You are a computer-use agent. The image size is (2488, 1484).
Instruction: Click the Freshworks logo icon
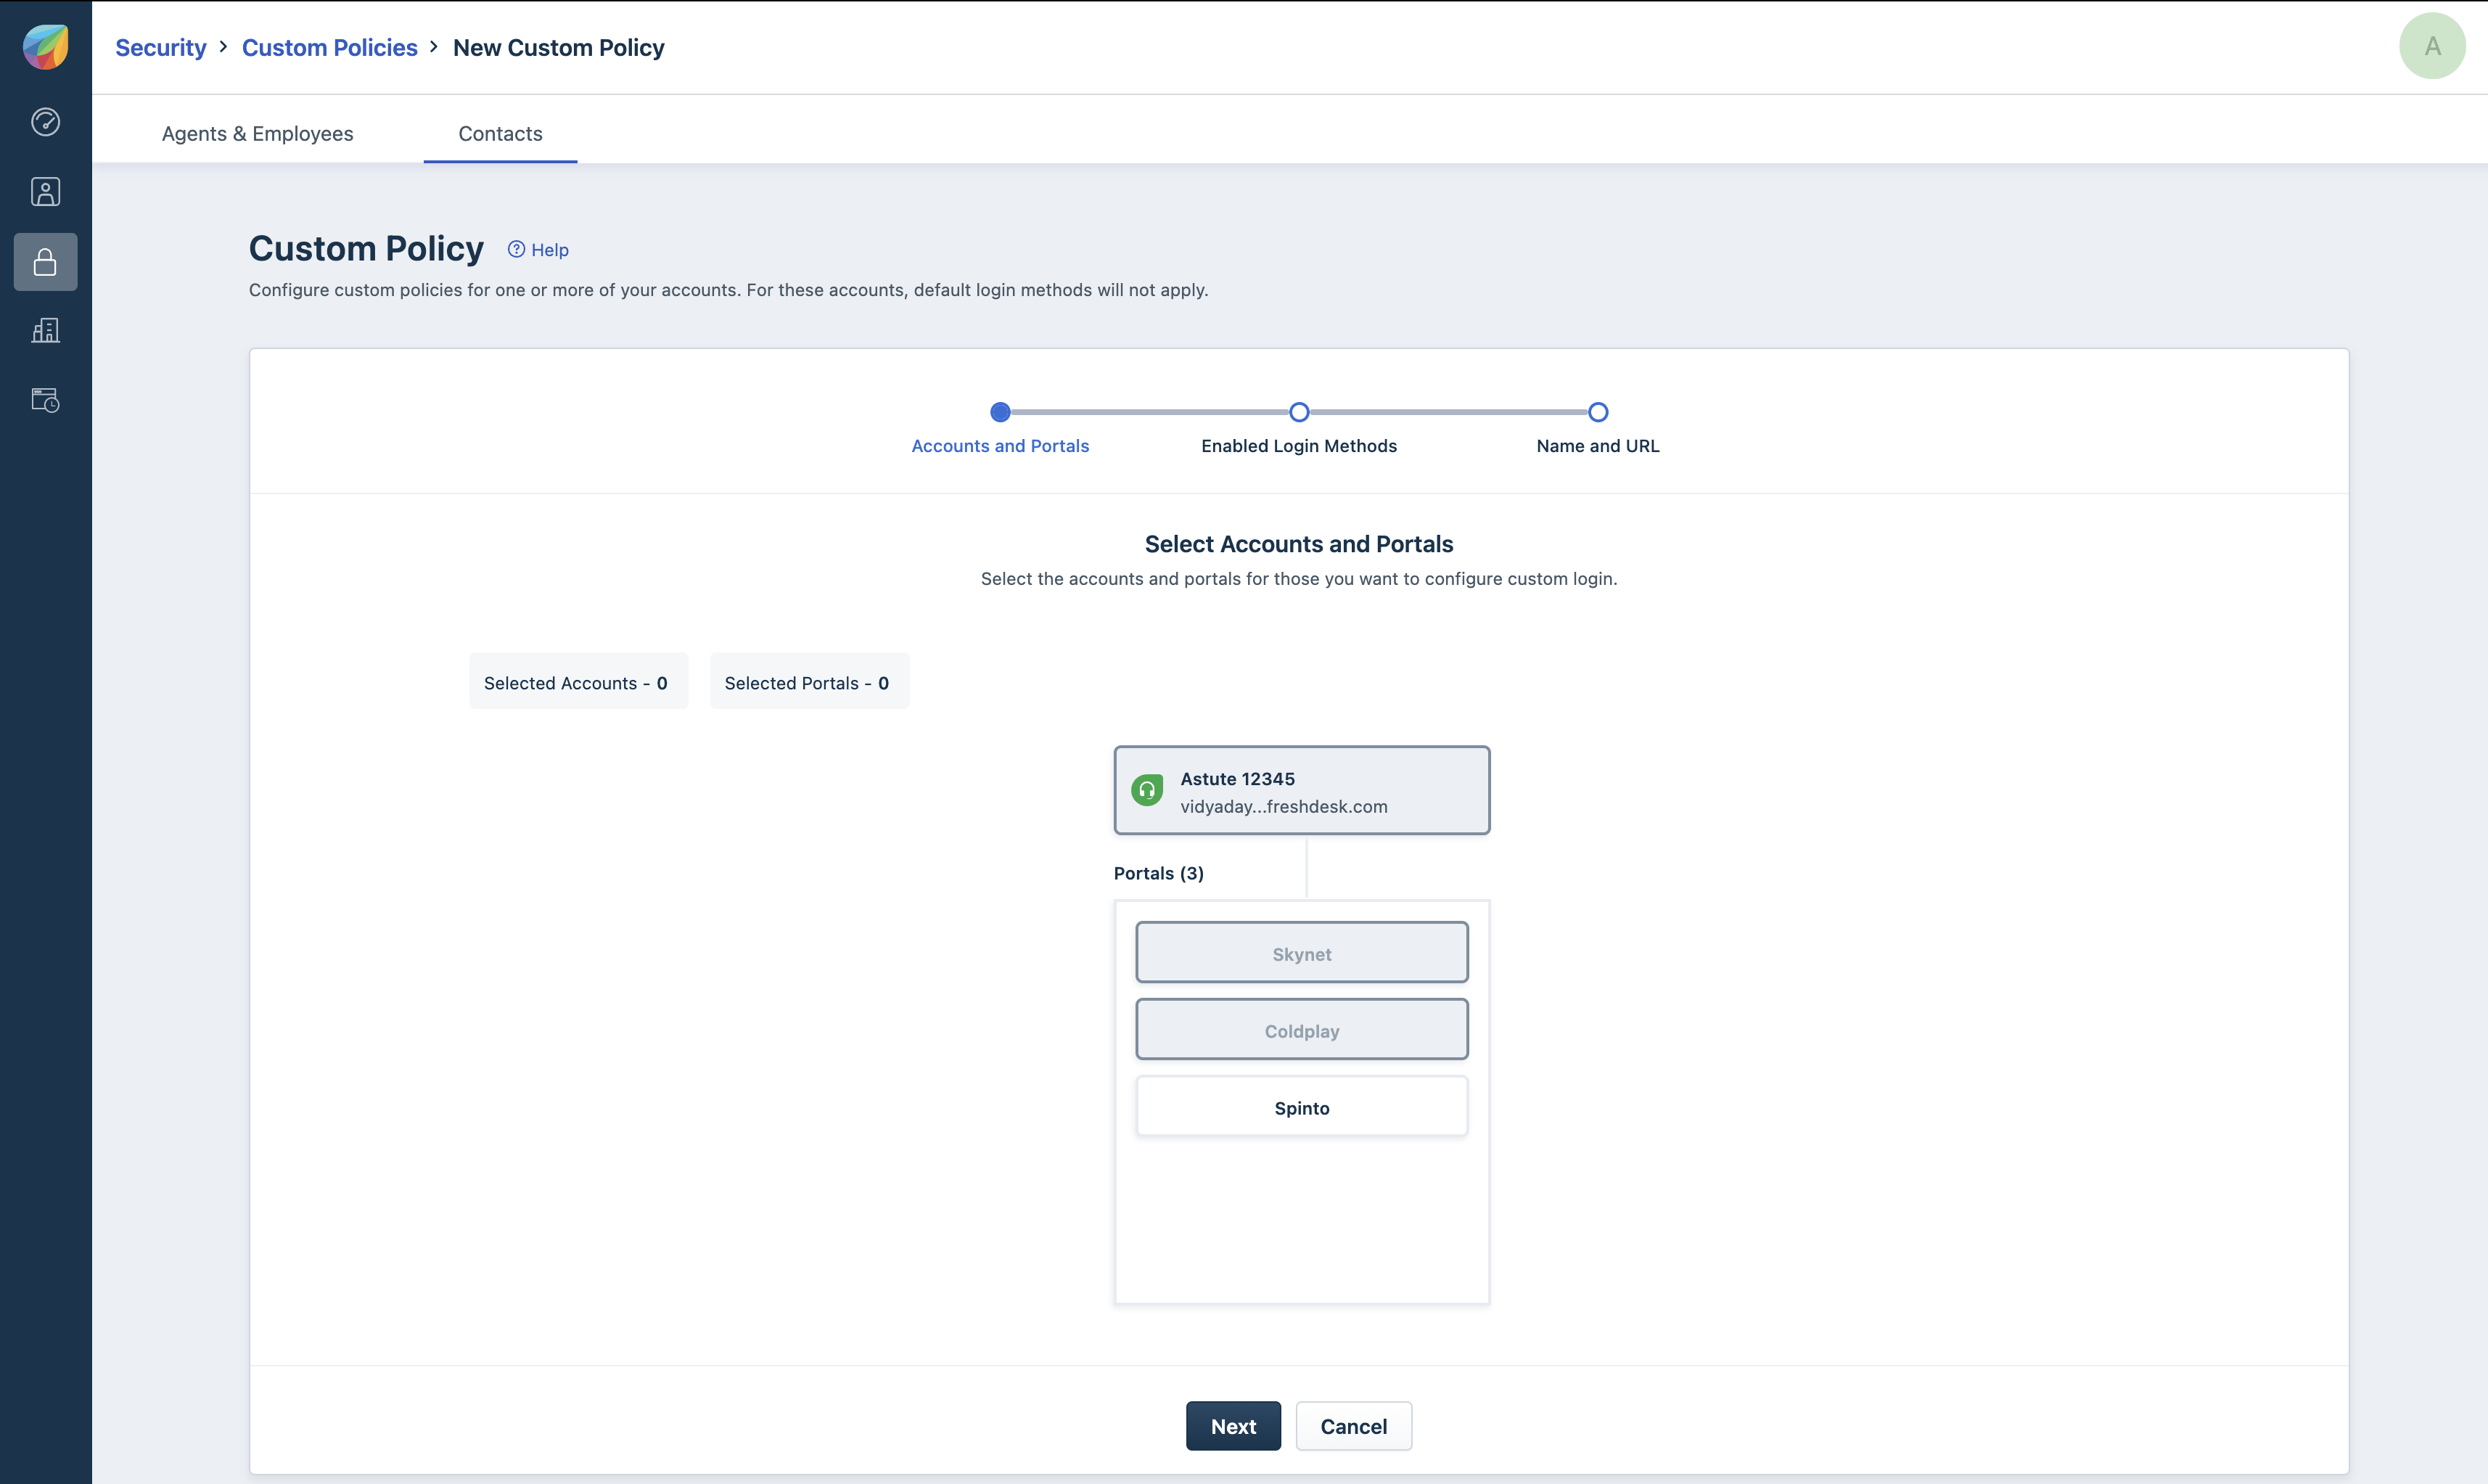46,47
